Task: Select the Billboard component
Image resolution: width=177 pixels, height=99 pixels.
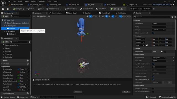Action: click(12, 34)
